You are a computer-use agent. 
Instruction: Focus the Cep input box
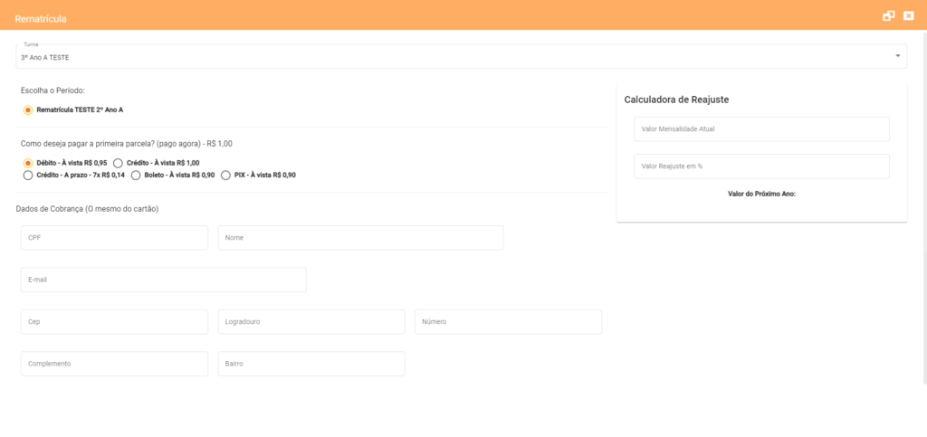click(x=114, y=322)
